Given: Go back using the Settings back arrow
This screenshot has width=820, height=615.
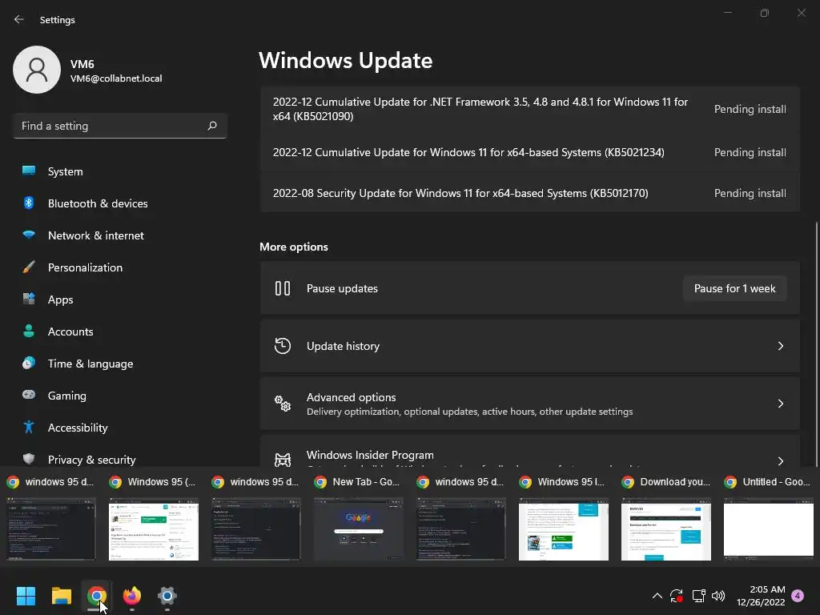Looking at the screenshot, I should [19, 19].
